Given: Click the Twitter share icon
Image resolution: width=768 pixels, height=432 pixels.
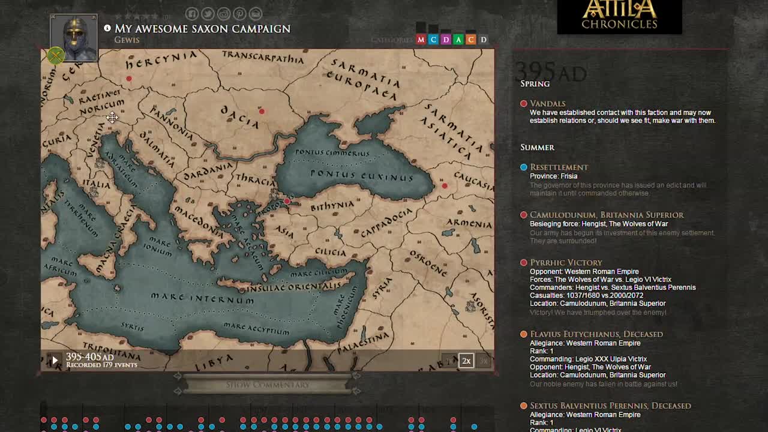Looking at the screenshot, I should point(208,14).
